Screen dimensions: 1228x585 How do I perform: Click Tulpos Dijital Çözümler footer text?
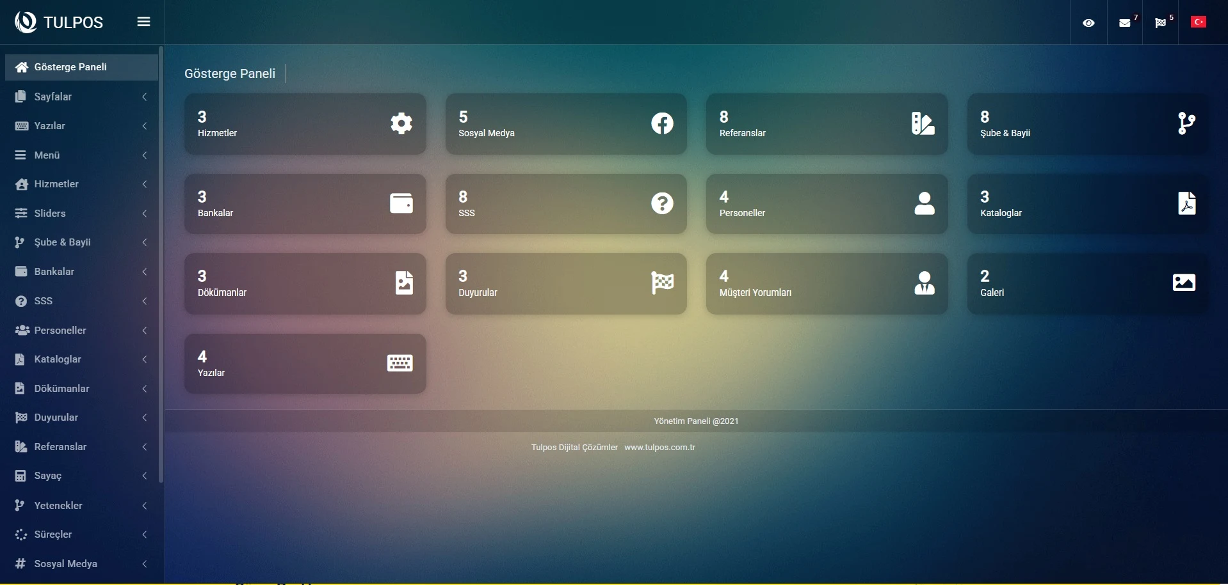pos(574,448)
